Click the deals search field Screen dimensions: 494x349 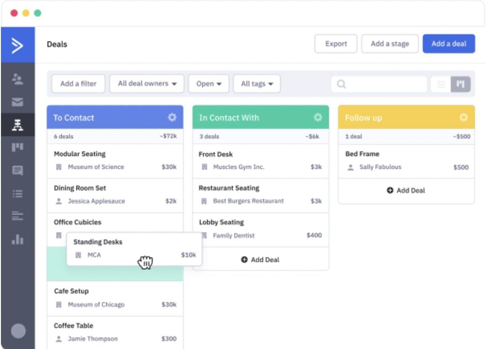pyautogui.click(x=383, y=84)
